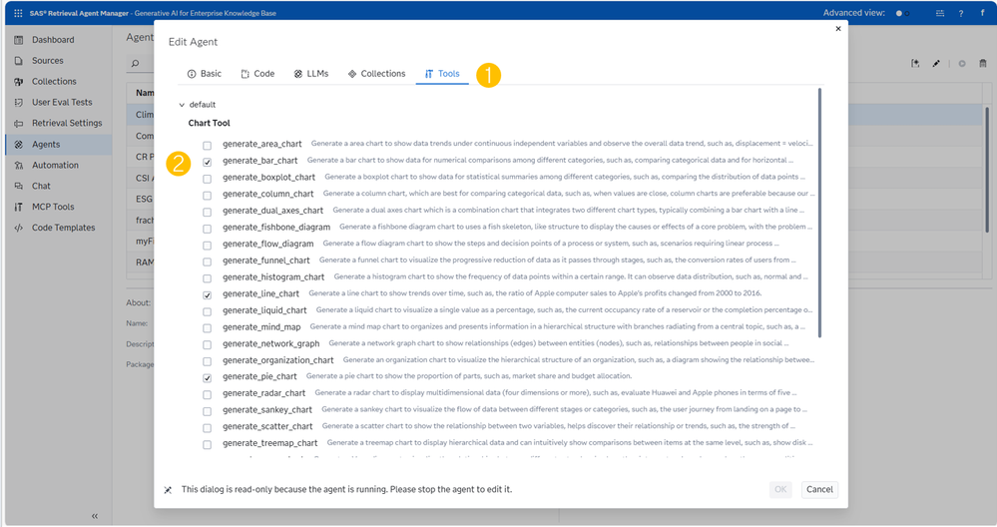Switch to the Collections tab in dialog

pyautogui.click(x=376, y=74)
